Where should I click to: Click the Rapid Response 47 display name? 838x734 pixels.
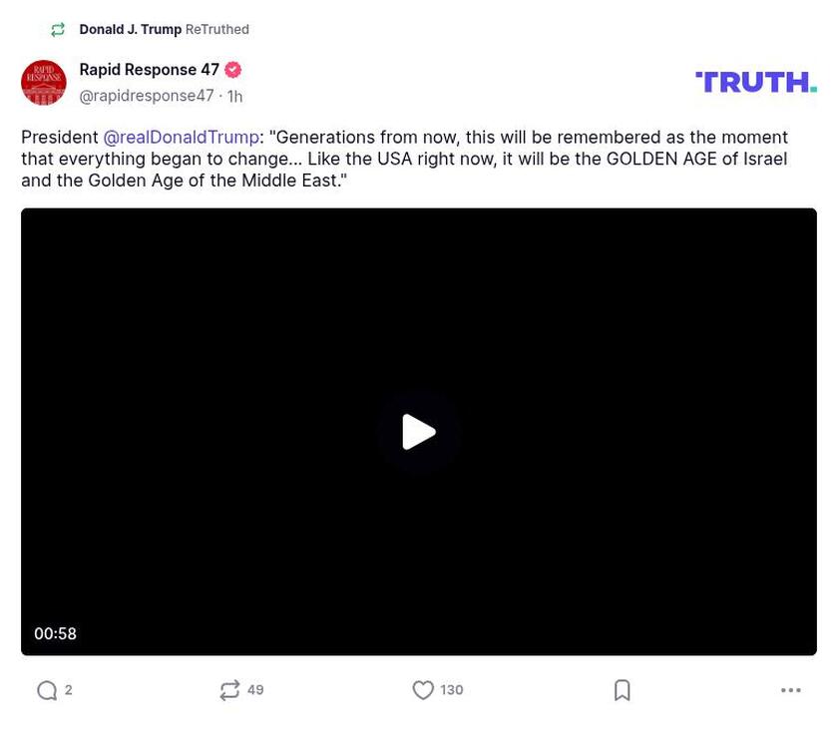(148, 69)
